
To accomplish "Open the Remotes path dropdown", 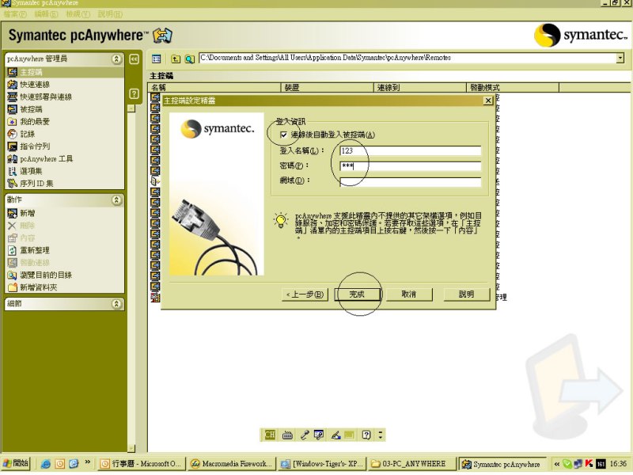I will 620,58.
